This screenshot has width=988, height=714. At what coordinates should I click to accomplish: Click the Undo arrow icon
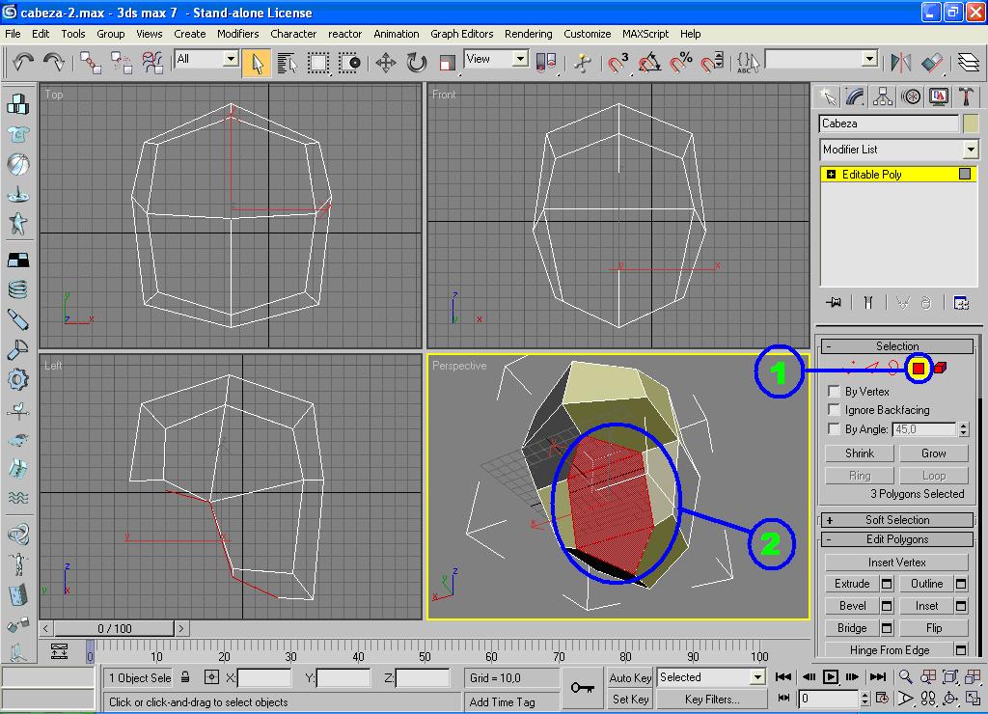pos(23,62)
